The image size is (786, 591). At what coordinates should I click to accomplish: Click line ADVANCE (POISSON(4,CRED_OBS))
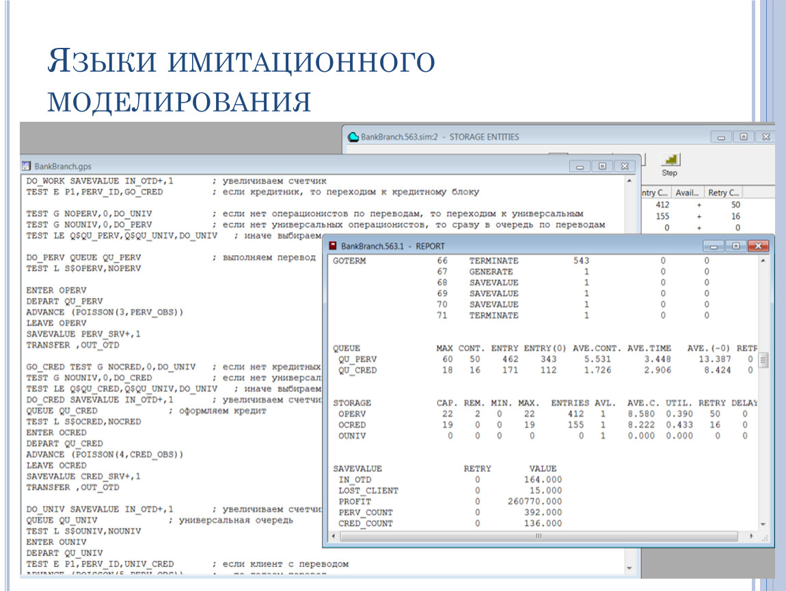[x=105, y=455]
